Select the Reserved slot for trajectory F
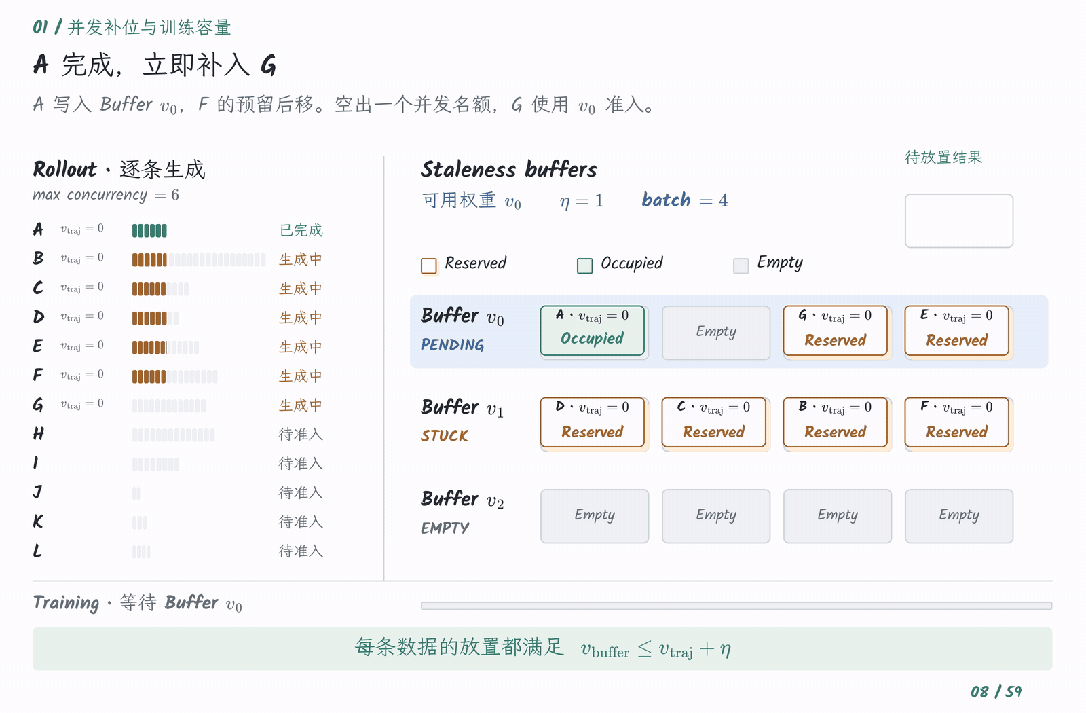Screen dimensions: 1086x713 (957, 422)
